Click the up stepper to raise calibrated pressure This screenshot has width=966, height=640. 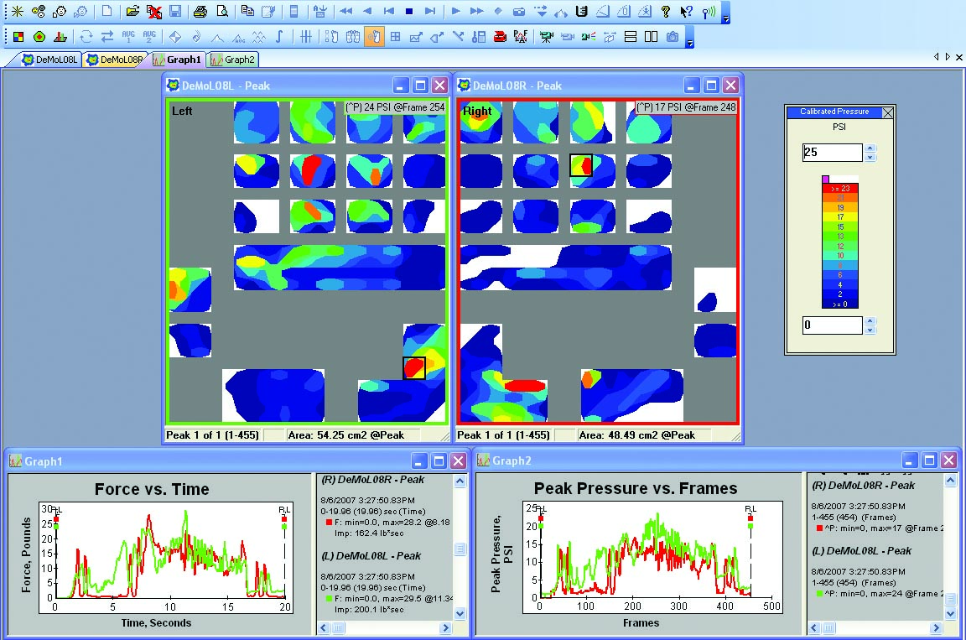click(870, 148)
